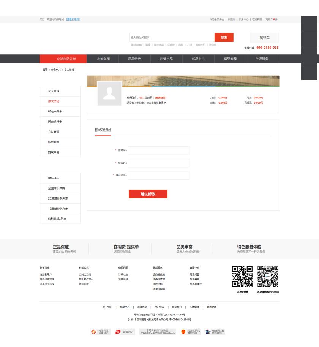Select 参与排队 in left sidebar
This screenshot has width=319, height=347.
pos(60,178)
